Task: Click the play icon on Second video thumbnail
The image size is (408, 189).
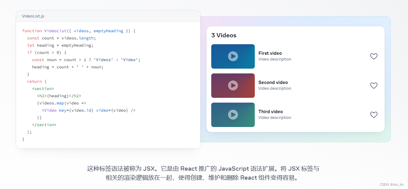Action: (233, 85)
